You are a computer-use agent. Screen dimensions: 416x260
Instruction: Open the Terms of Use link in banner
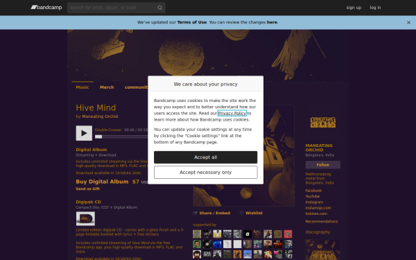point(191,22)
